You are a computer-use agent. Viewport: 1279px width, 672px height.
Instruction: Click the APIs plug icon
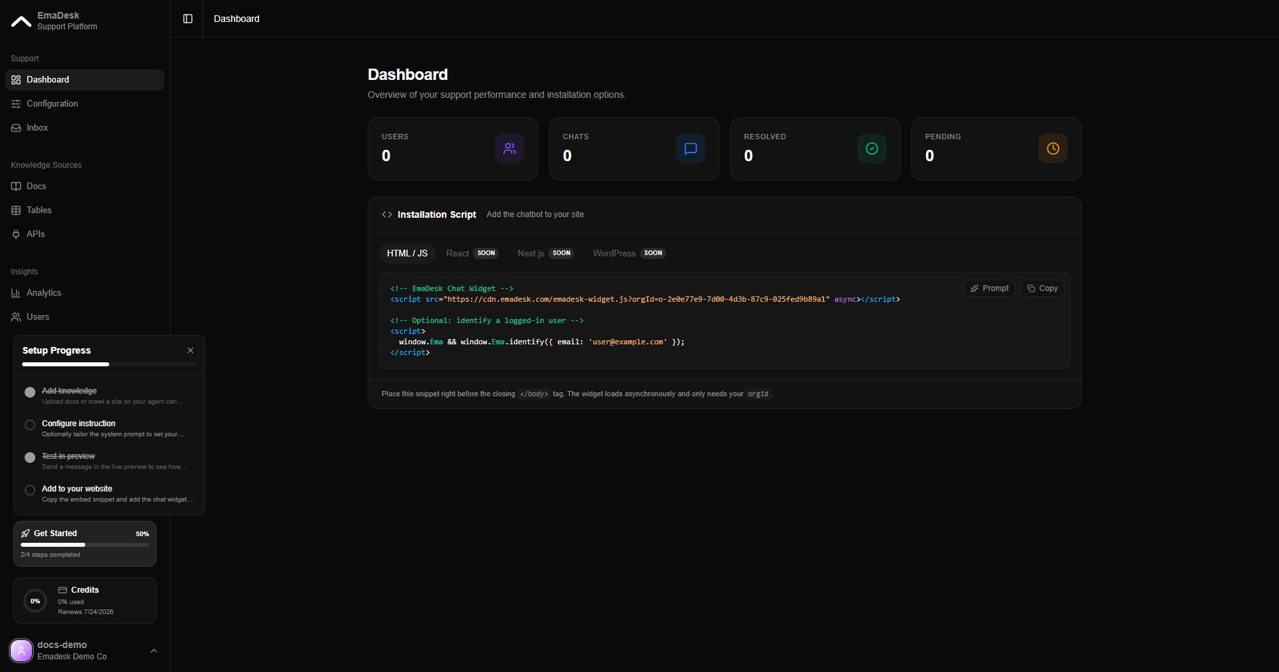[x=16, y=234]
